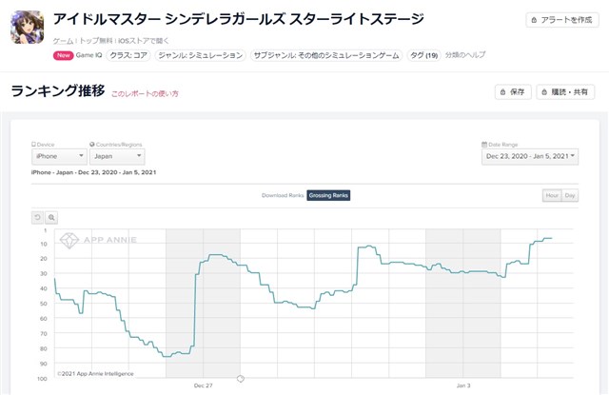
Task: Click the App Annie watermark logo
Action: 97,240
